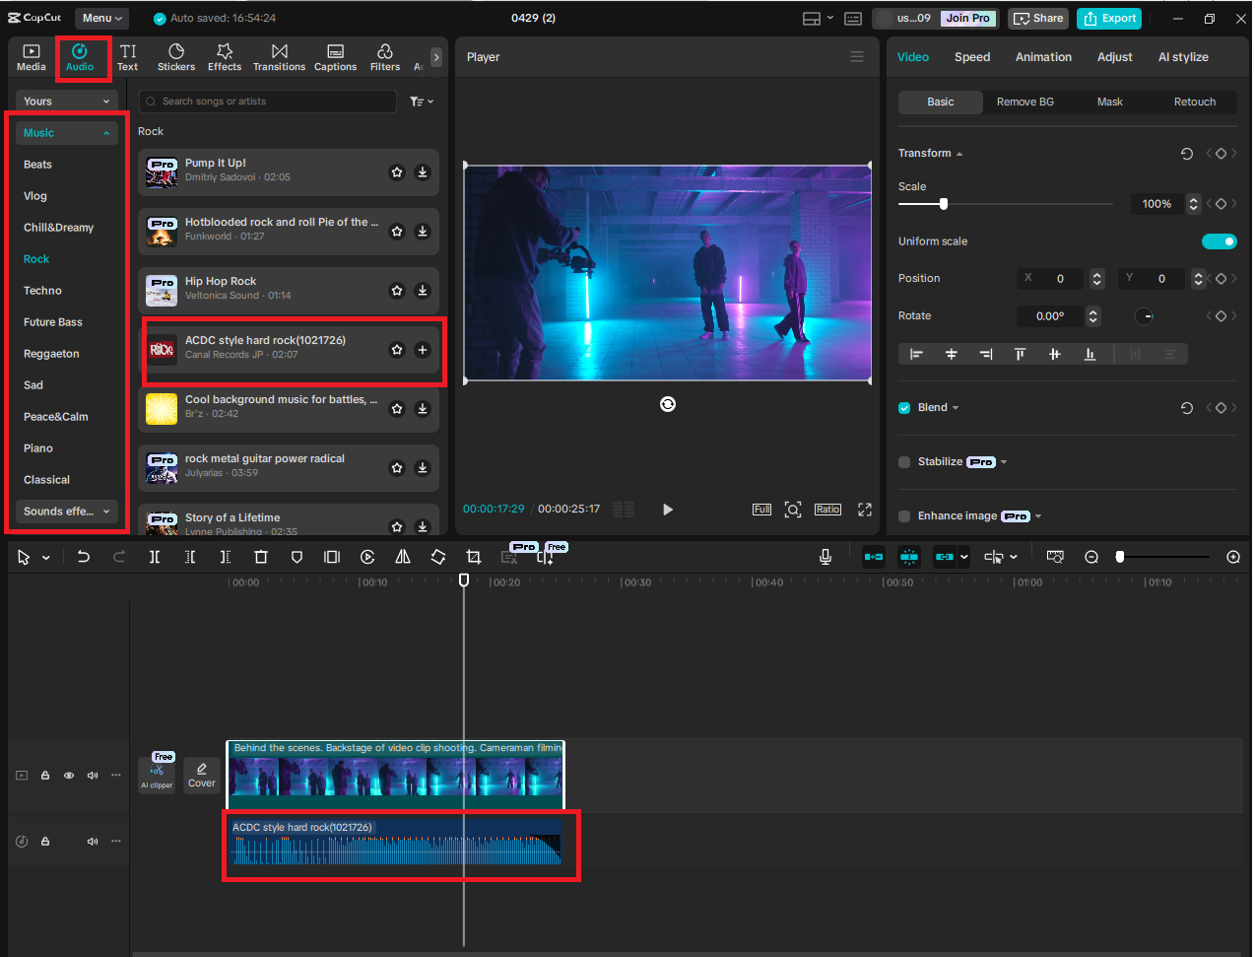Download rock metal guitar power radical
This screenshot has height=957, width=1255.
(423, 468)
